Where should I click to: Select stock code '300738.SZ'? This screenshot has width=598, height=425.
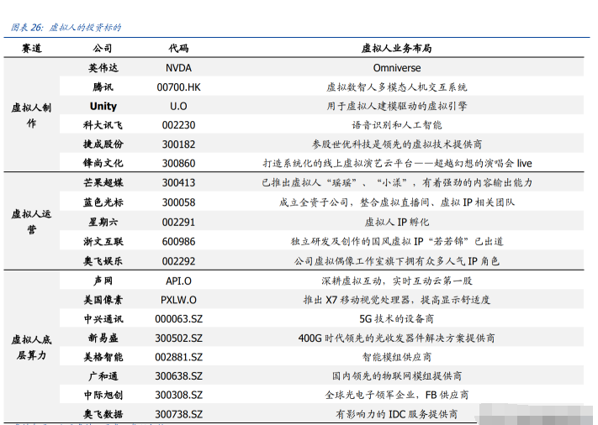coord(178,414)
